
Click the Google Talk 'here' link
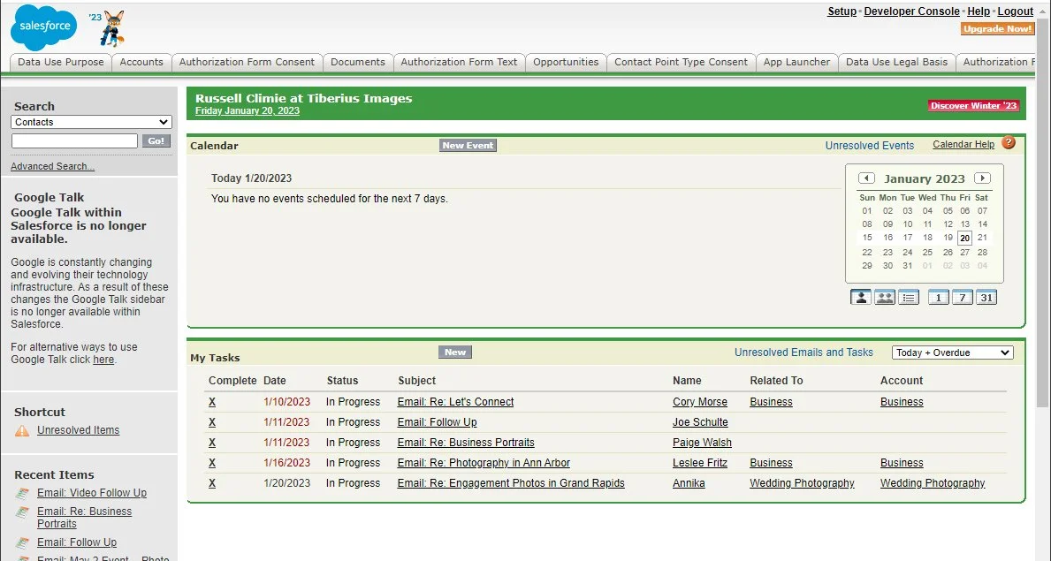click(103, 360)
